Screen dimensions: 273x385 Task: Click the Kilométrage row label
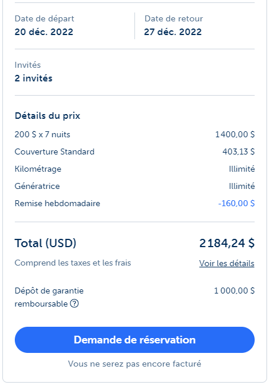[38, 169]
